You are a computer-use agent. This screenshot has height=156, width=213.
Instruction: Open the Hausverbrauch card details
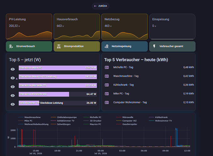click(x=77, y=27)
